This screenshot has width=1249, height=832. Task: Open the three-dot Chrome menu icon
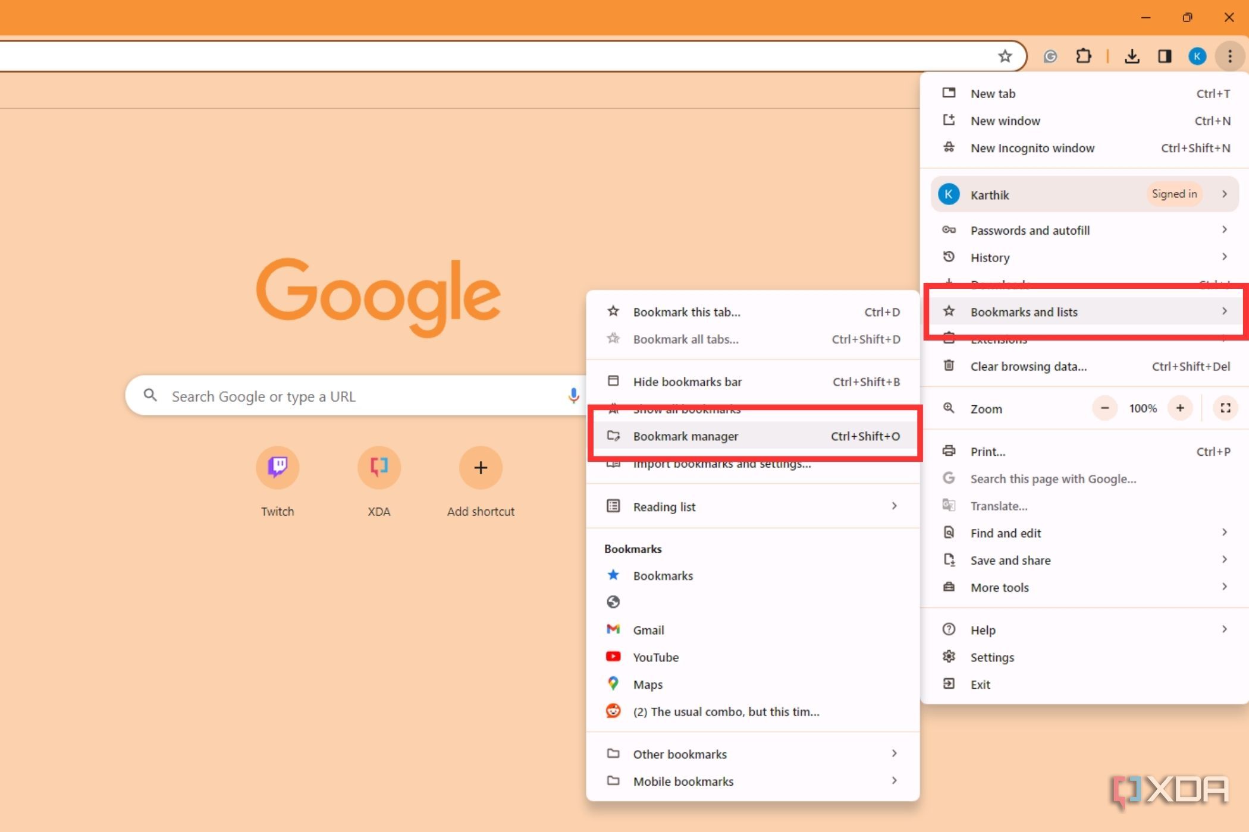(x=1229, y=56)
